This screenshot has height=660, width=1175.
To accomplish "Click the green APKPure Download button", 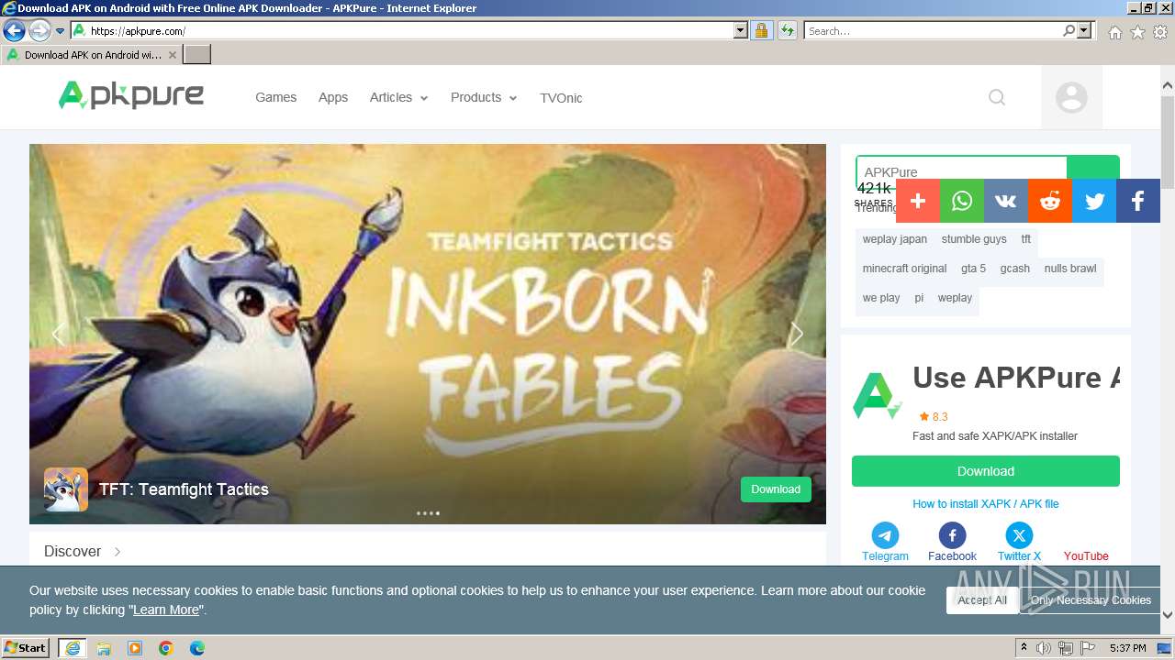I will (x=986, y=471).
